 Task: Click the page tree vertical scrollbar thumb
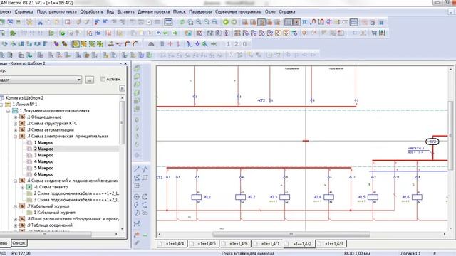coord(123,123)
